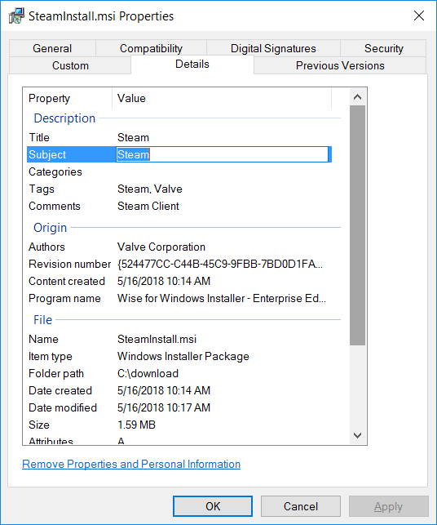Open the Custom tab
Screen dimensions: 437x525
coord(70,65)
